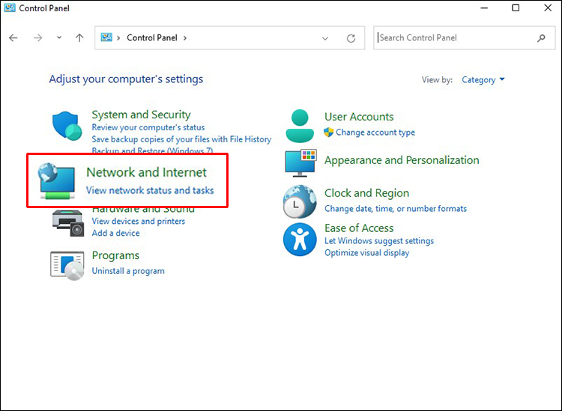This screenshot has width=562, height=411.
Task: Open Clock and Region category
Action: coord(366,193)
